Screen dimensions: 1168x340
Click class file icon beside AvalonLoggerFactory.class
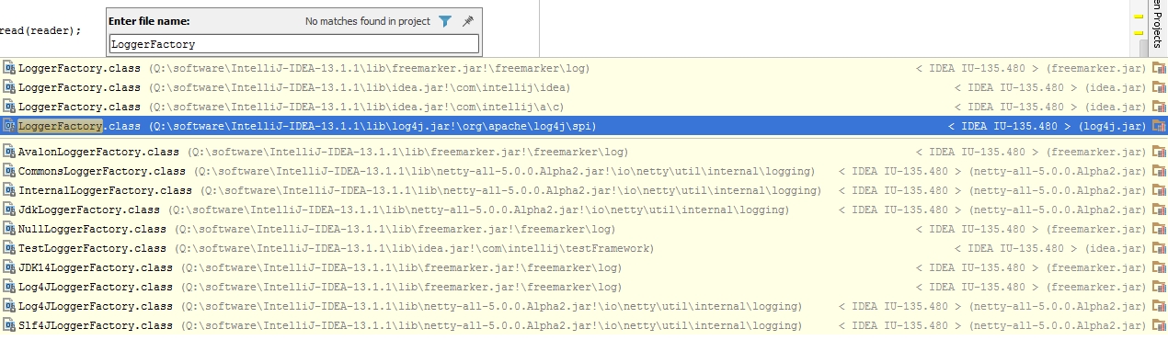(x=9, y=152)
